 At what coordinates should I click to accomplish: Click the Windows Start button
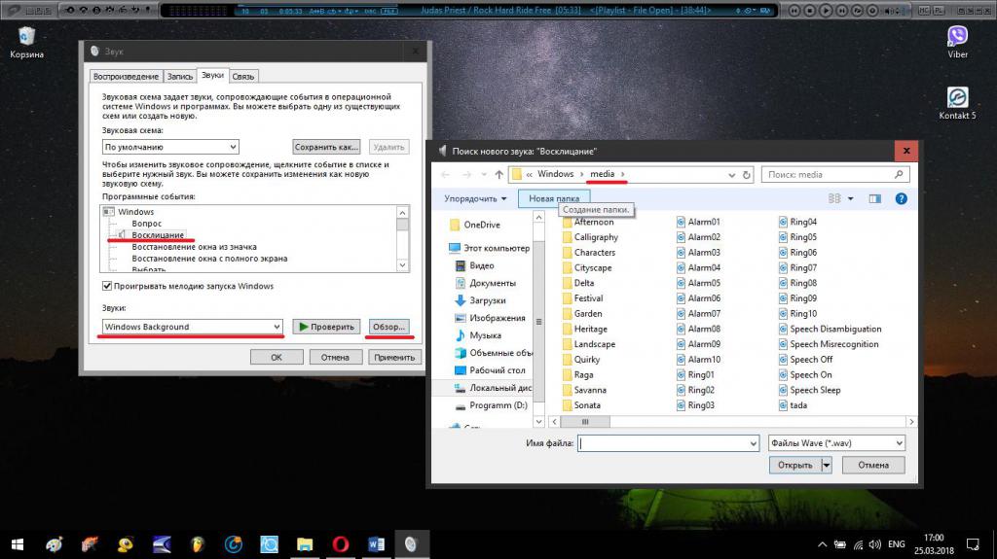click(x=18, y=544)
